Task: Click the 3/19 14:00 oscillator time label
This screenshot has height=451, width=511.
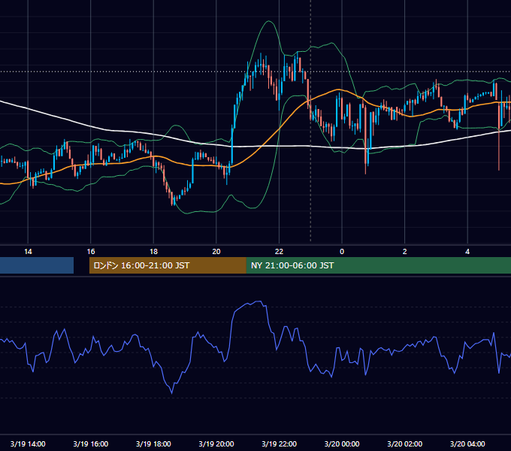Action: pos(28,443)
